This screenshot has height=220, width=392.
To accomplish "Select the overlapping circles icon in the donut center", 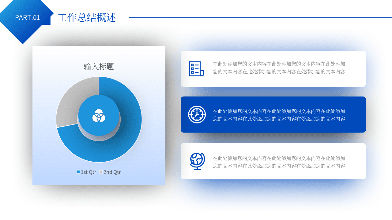I will [99, 116].
